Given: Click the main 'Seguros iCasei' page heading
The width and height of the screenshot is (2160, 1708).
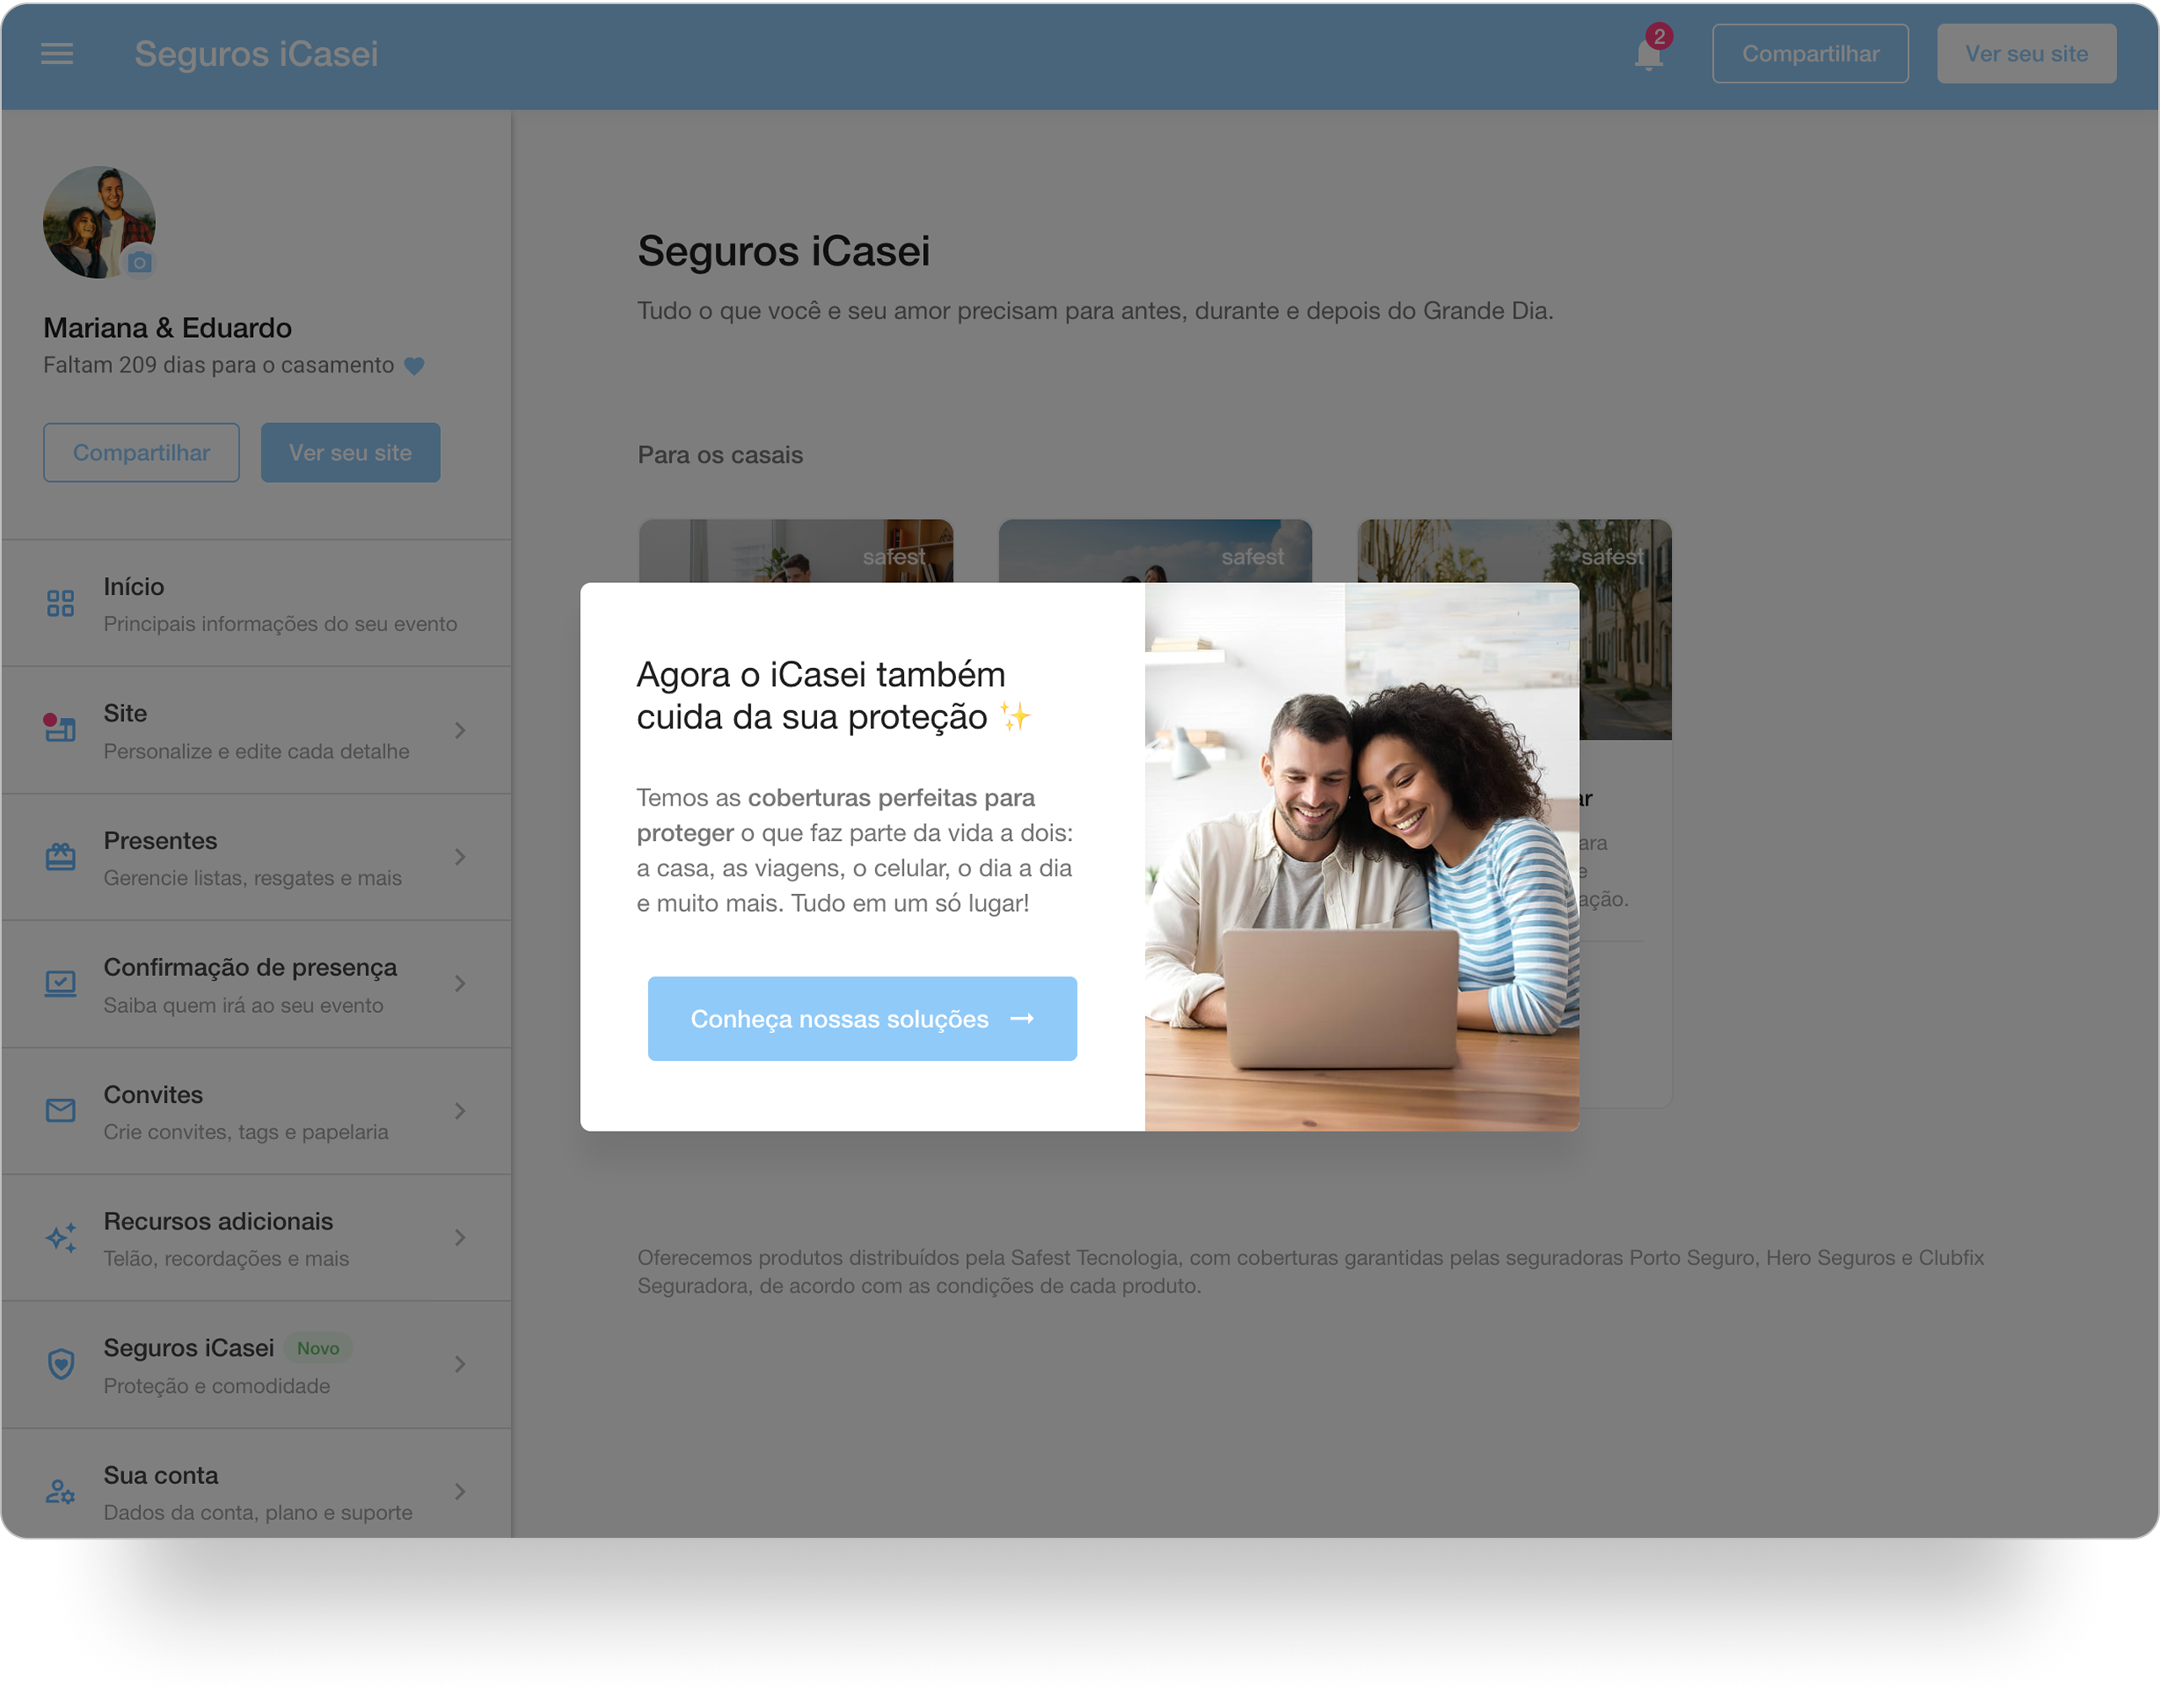Looking at the screenshot, I should [x=783, y=251].
